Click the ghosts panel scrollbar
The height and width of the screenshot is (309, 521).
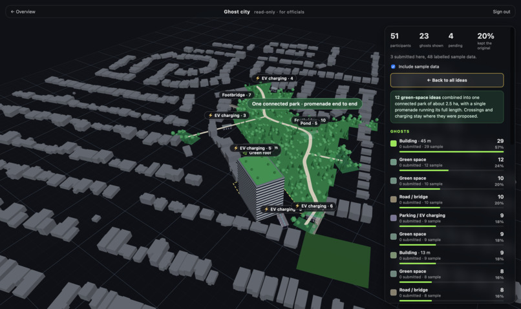tap(512, 87)
